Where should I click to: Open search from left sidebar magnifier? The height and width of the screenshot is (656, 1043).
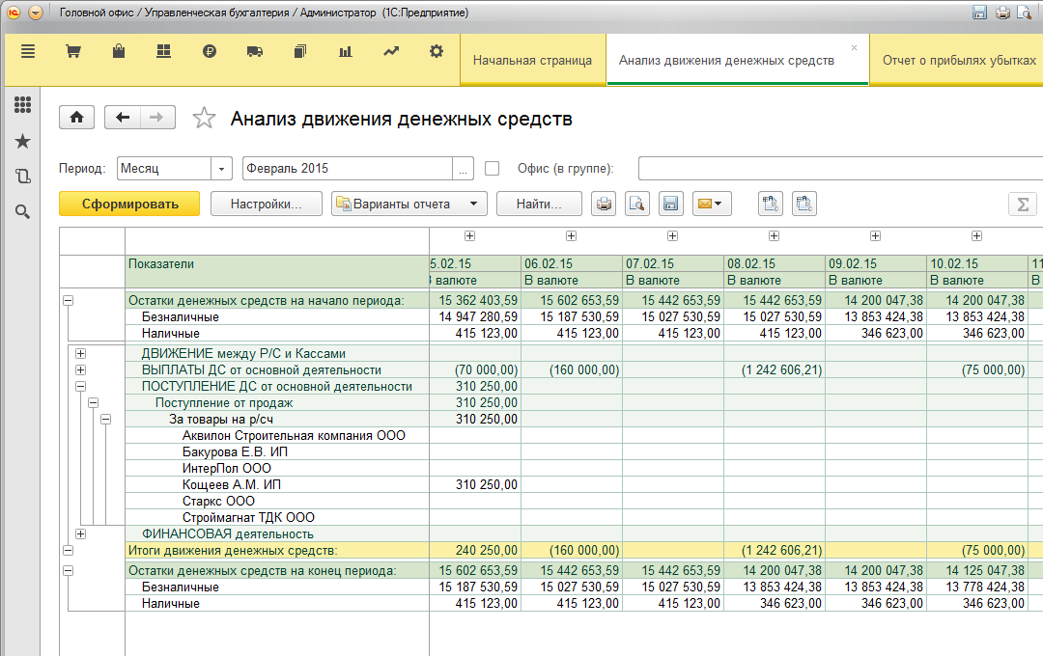click(22, 211)
